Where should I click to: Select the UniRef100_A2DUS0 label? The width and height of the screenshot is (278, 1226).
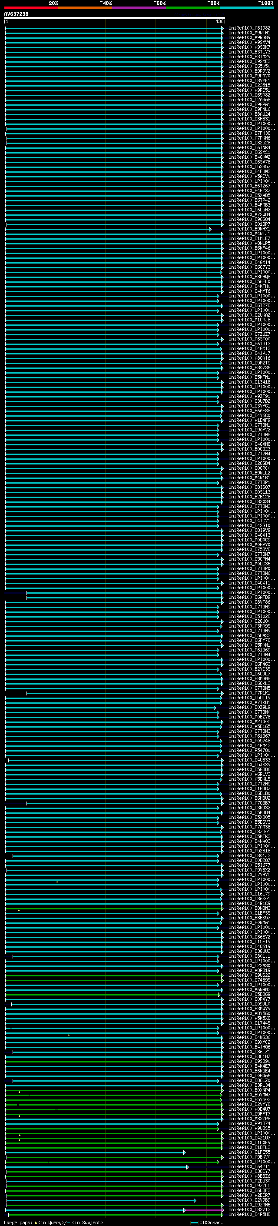click(x=249, y=1181)
